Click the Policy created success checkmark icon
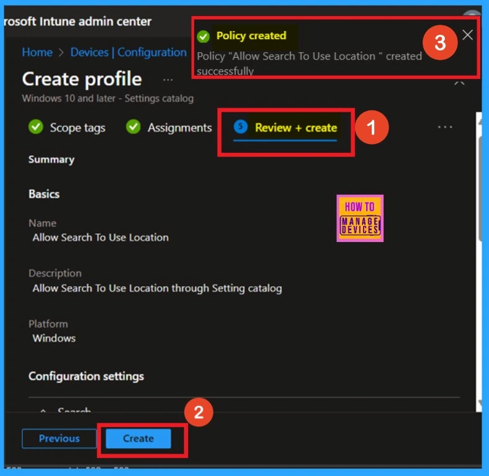Viewport: 489px width, 476px height. pyautogui.click(x=204, y=36)
